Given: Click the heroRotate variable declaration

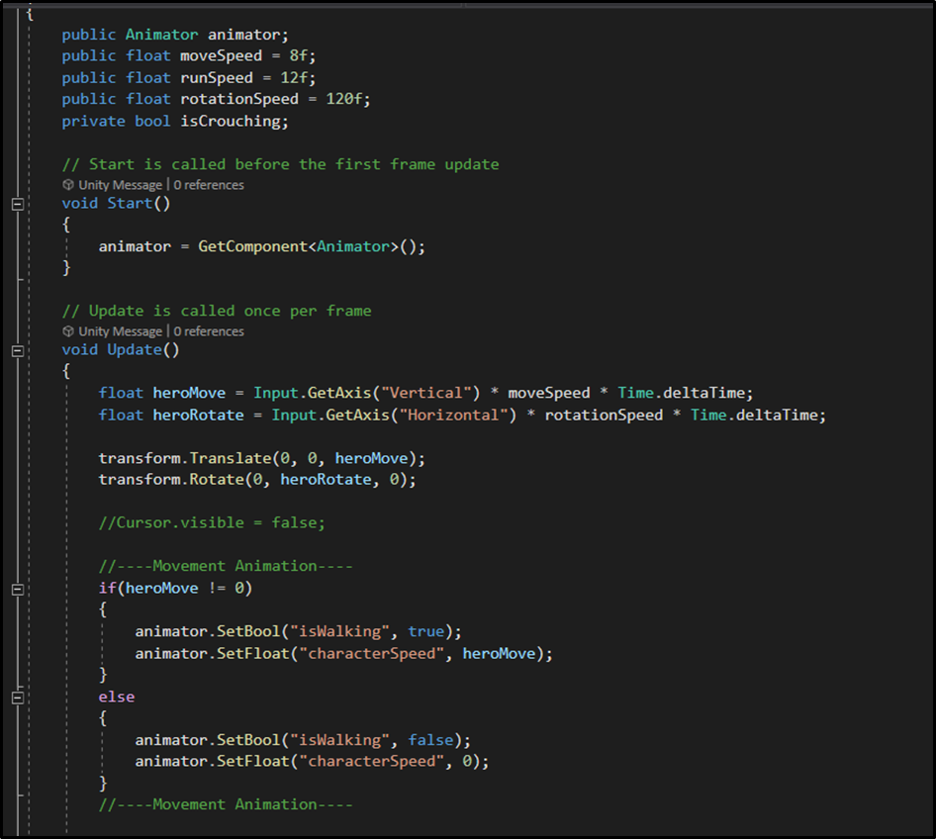Looking at the screenshot, I should click(198, 415).
